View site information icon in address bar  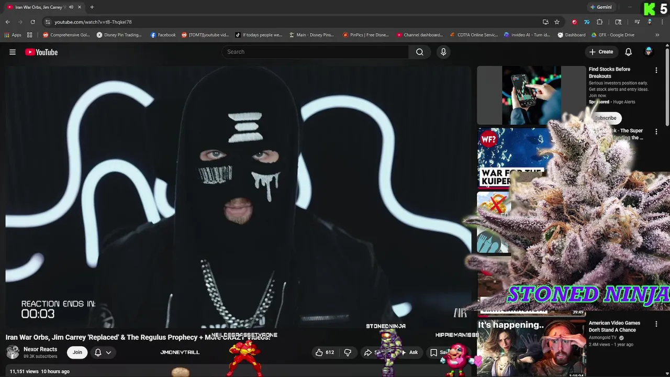[x=47, y=22]
